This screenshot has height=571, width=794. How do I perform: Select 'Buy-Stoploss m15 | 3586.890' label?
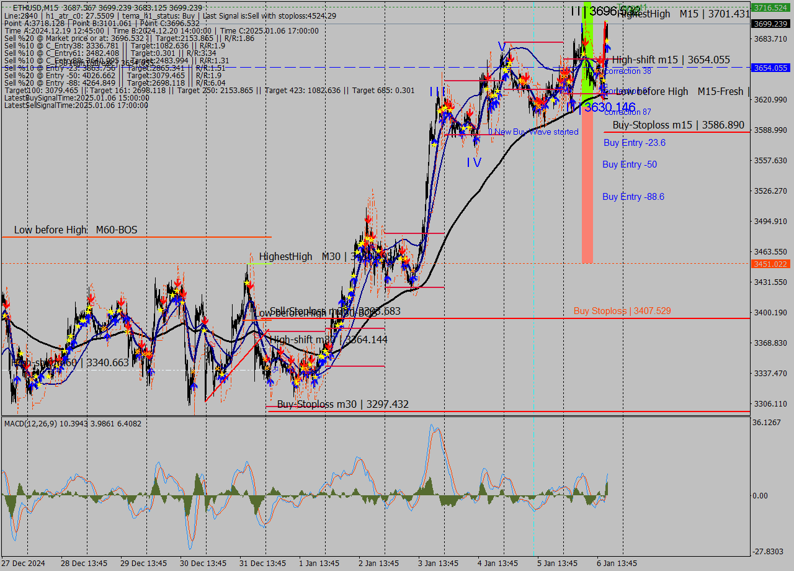point(679,125)
